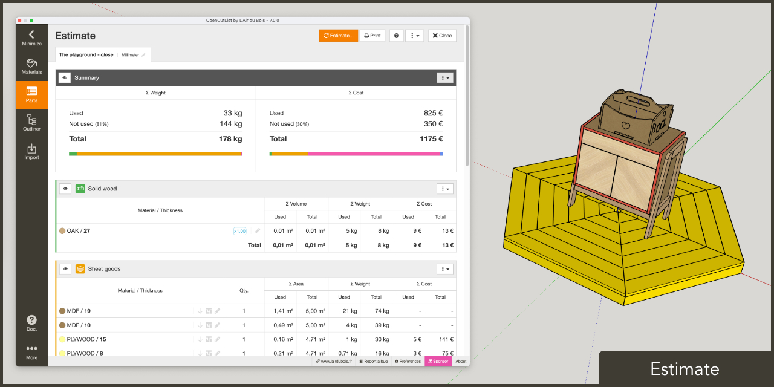Edit the MDF / 19 material with the pencil
The width and height of the screenshot is (774, 387).
(218, 311)
